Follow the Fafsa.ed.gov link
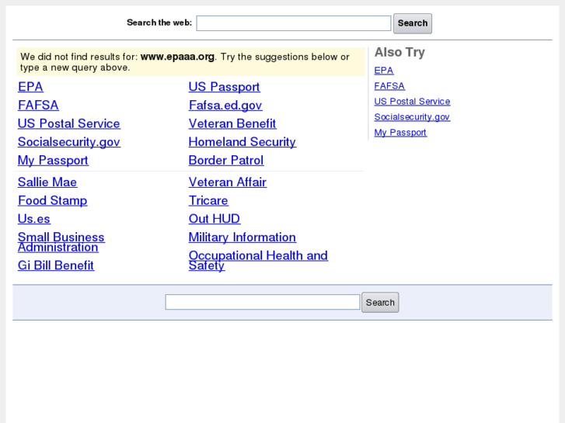Image resolution: width=565 pixels, height=423 pixels. point(225,106)
